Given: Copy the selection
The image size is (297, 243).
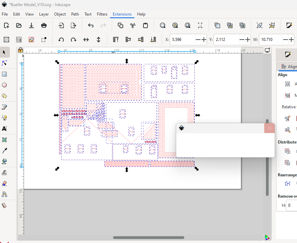Looking at the screenshot, I should click(120, 25).
